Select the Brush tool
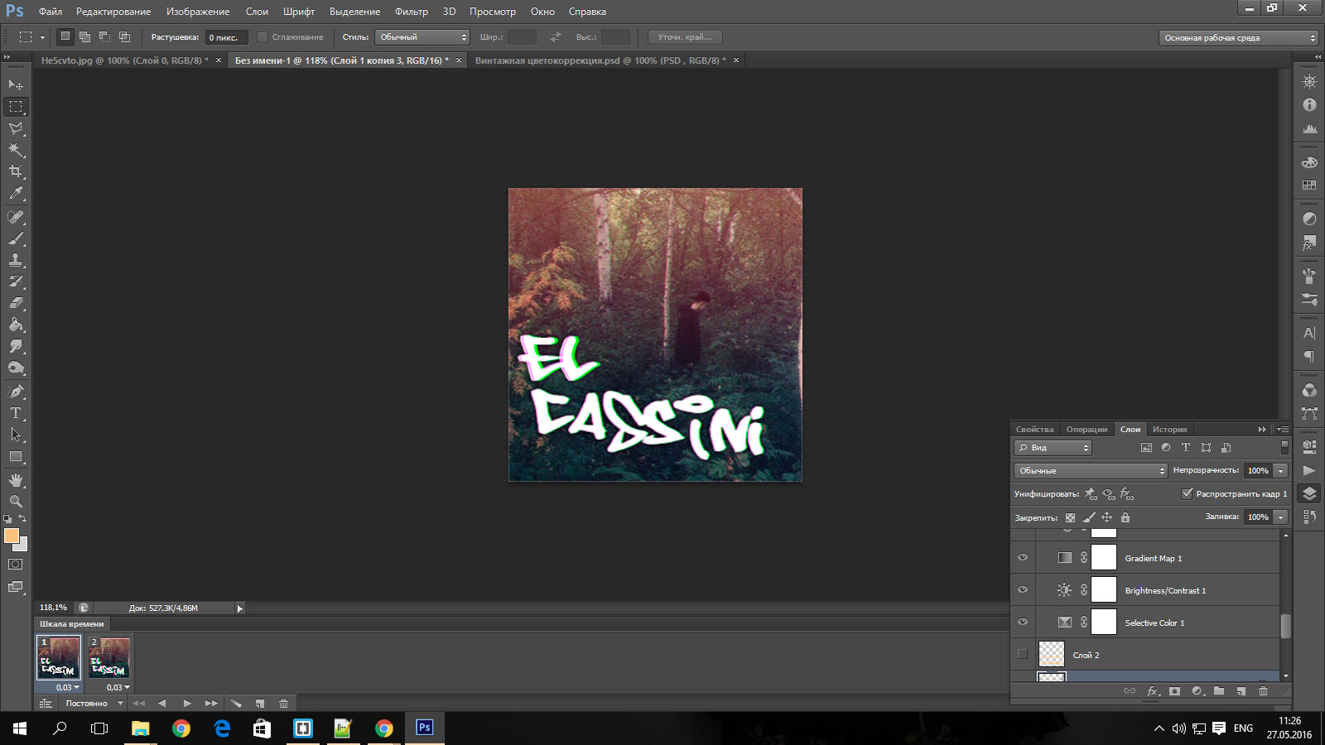 point(16,238)
